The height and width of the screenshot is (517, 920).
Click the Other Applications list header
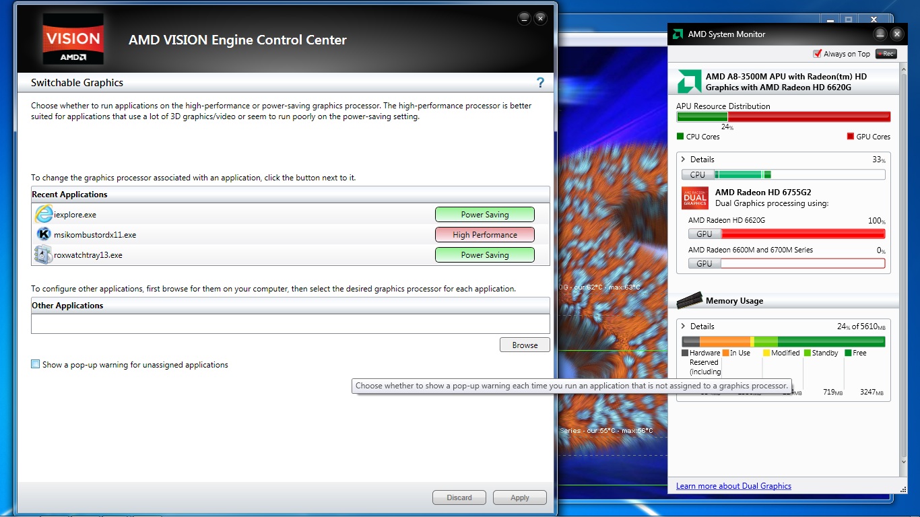click(x=290, y=306)
